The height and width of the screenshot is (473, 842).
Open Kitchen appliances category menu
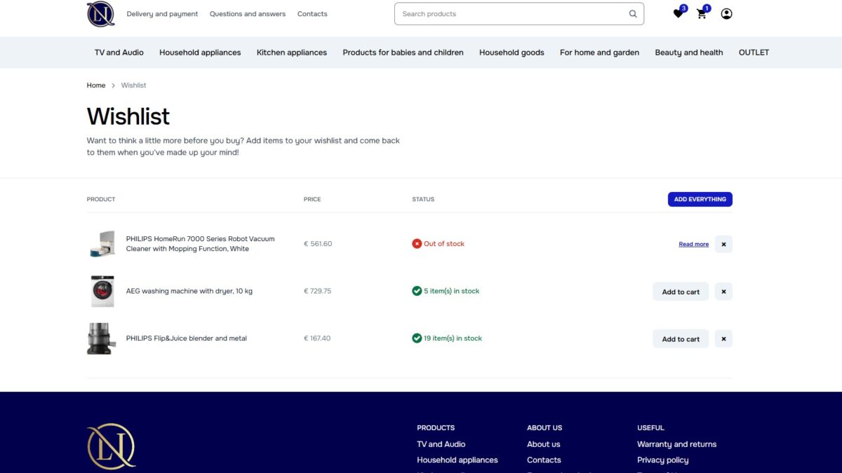[x=292, y=53]
